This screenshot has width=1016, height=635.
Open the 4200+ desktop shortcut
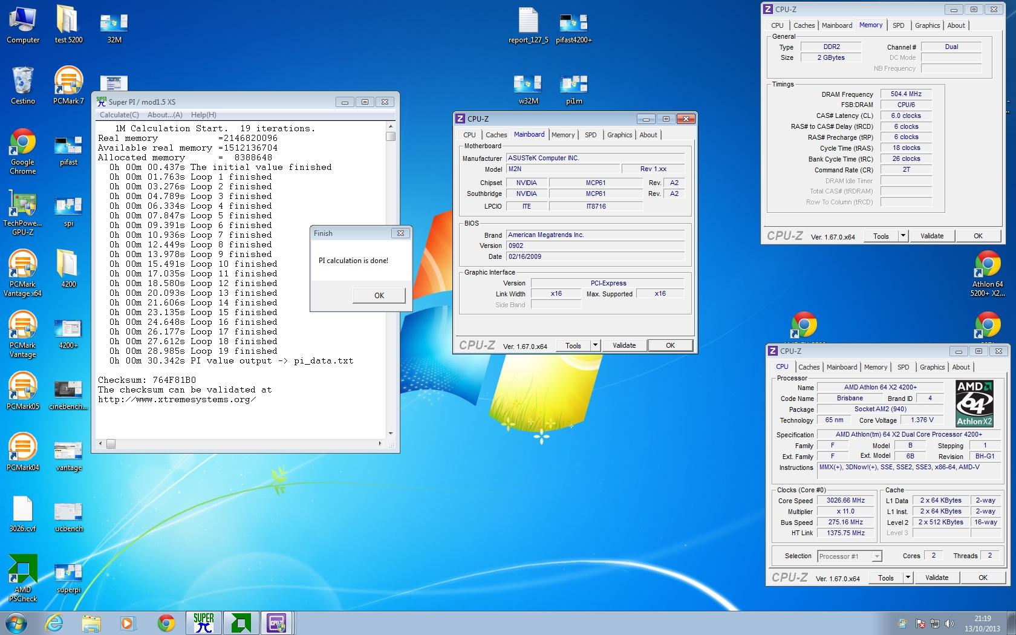point(68,334)
